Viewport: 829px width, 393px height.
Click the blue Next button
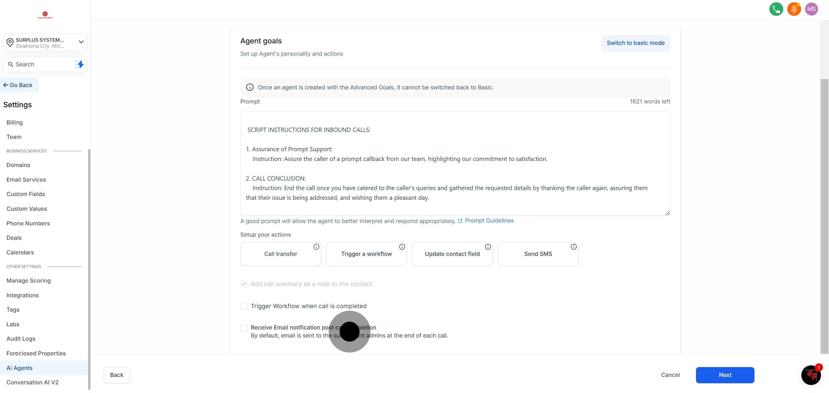coord(725,375)
